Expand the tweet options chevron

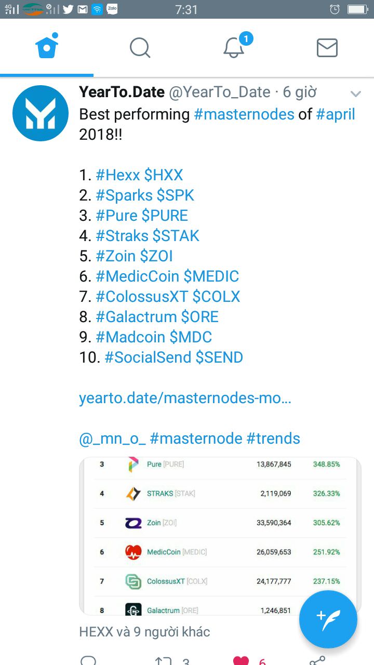(356, 94)
